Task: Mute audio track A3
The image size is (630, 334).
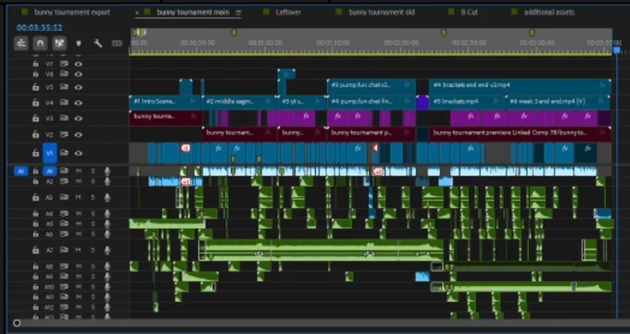Action: click(79, 197)
